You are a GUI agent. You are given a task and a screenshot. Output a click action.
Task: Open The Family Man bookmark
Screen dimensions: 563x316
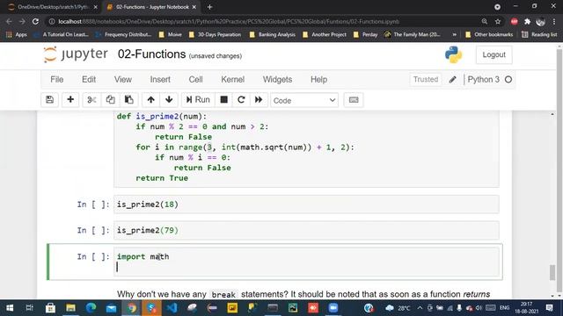pos(412,34)
